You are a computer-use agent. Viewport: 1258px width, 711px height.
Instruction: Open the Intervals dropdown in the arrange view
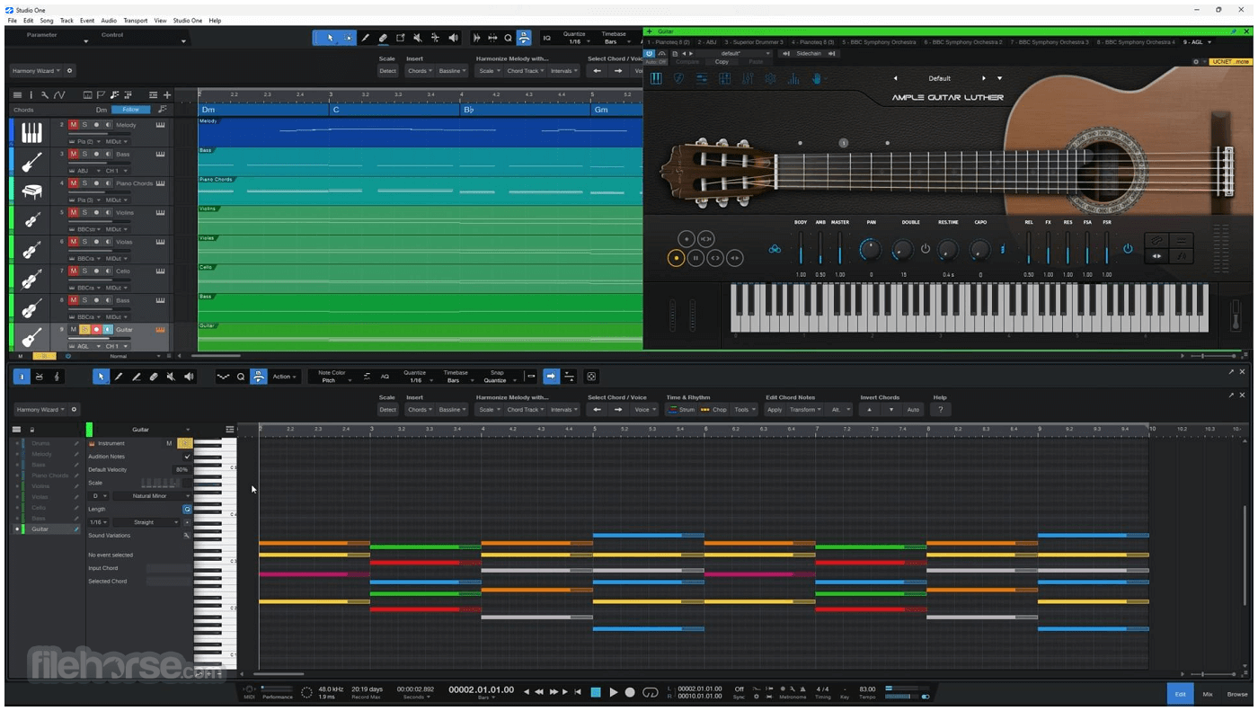563,71
